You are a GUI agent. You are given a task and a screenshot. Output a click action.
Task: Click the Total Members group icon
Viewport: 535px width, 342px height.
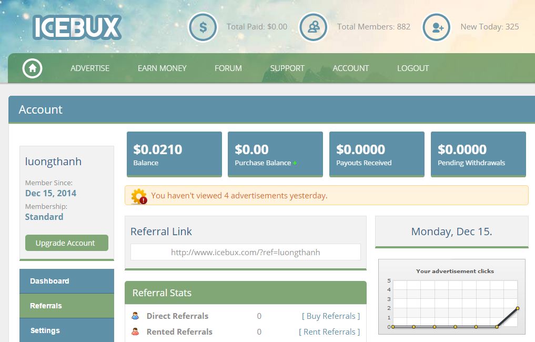click(313, 27)
